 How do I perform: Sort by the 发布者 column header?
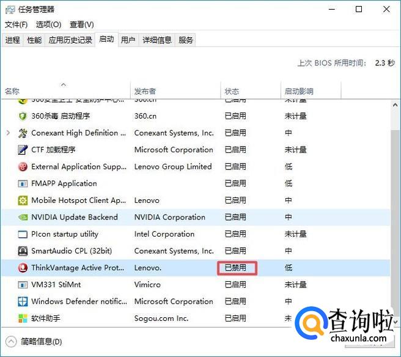click(175, 90)
